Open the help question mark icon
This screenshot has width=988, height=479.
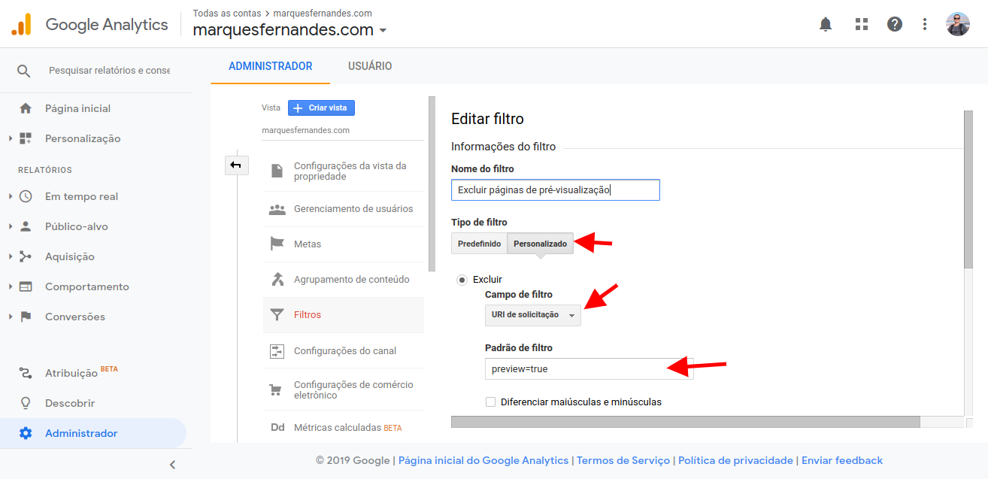895,24
